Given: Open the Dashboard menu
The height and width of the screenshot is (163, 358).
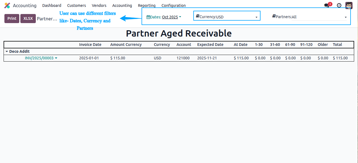Looking at the screenshot, I should [52, 5].
